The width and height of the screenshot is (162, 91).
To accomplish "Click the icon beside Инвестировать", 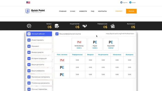I will [x=29, y=40].
